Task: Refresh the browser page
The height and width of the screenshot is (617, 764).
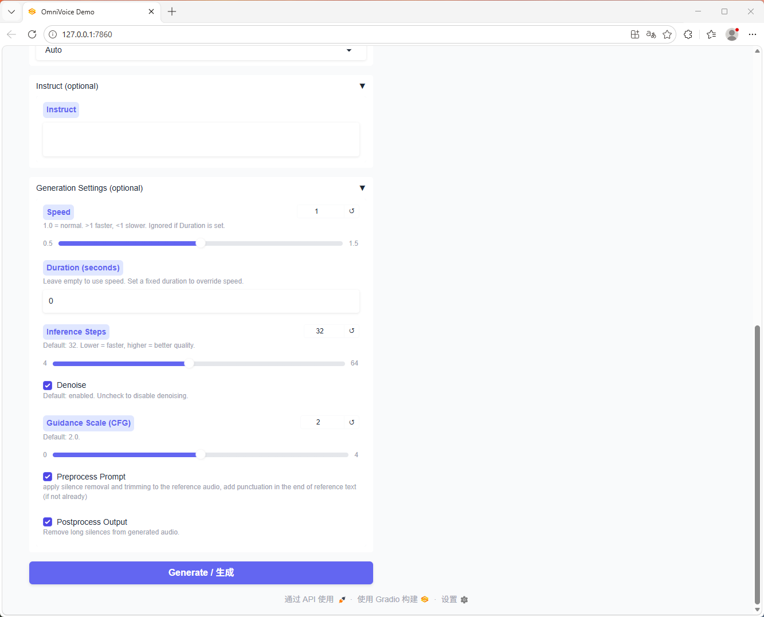Action: point(32,34)
